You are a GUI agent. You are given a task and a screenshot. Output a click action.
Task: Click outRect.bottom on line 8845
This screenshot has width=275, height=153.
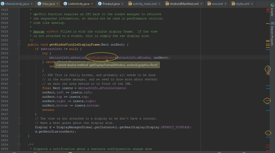[55, 106]
